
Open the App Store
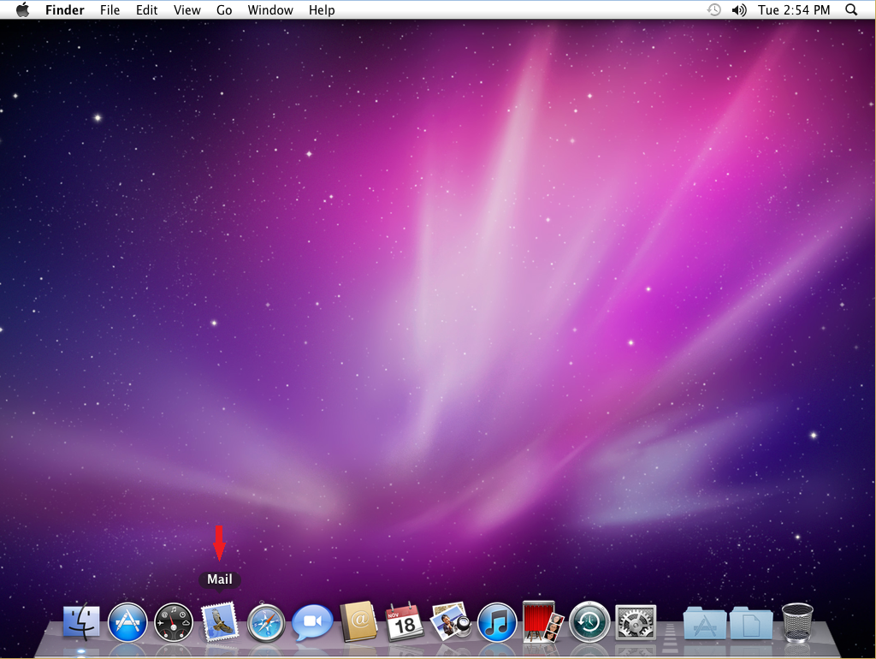click(128, 622)
